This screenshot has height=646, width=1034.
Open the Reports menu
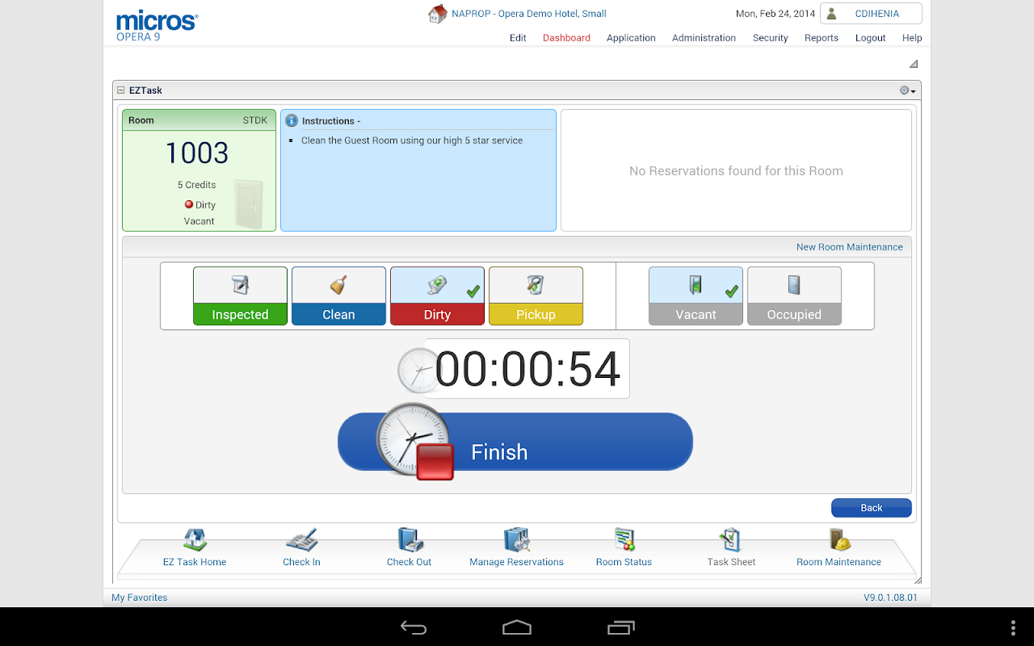[x=822, y=38]
